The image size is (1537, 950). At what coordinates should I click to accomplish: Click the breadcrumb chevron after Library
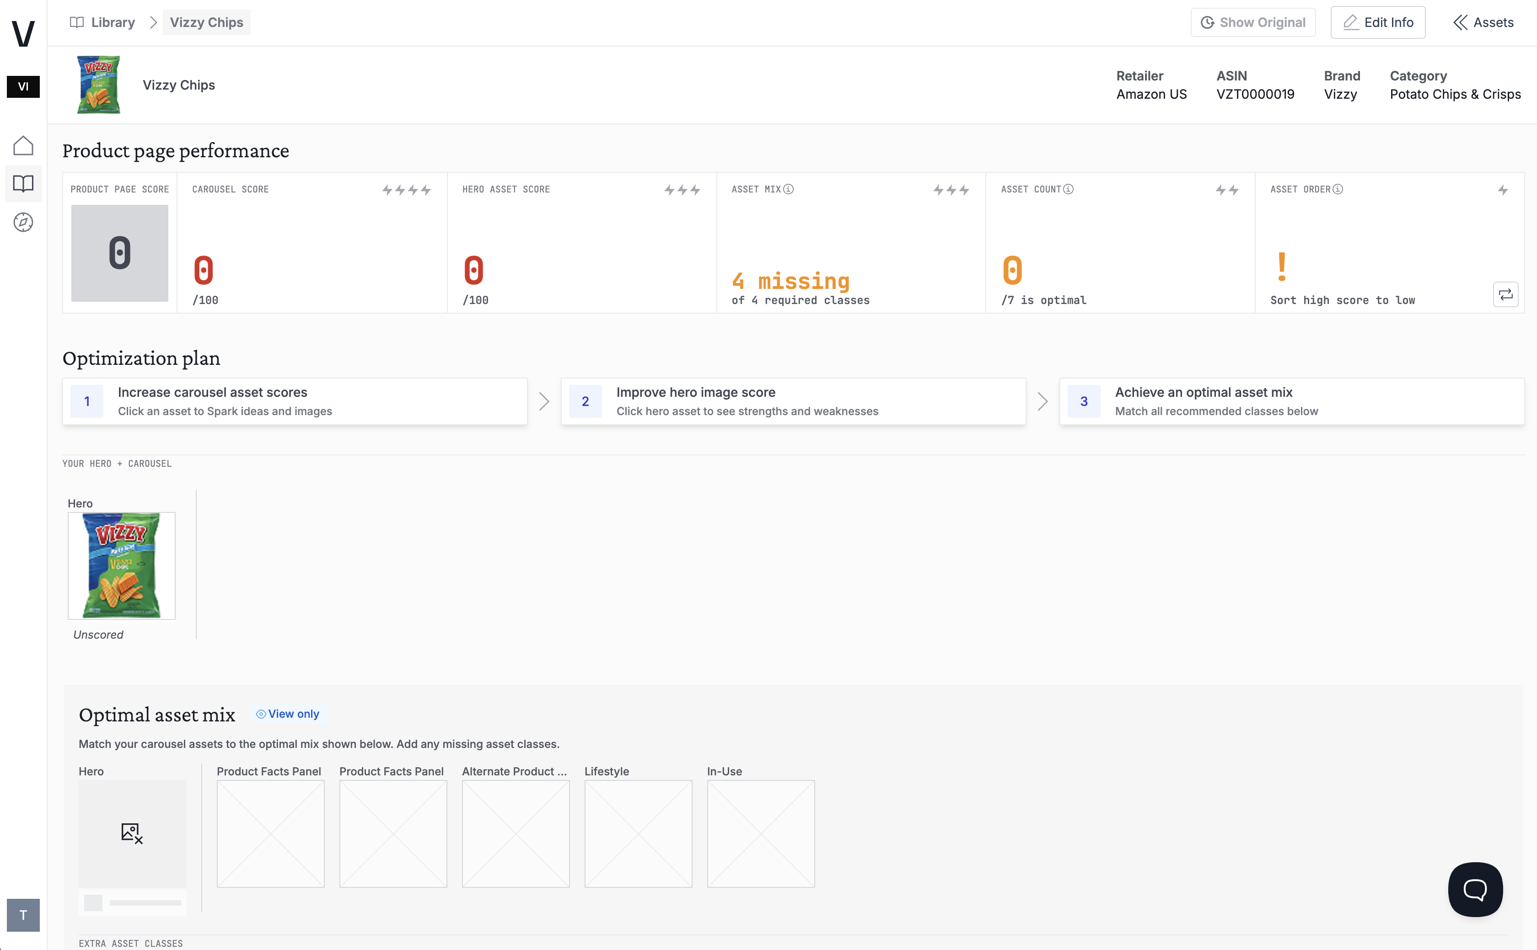153,22
